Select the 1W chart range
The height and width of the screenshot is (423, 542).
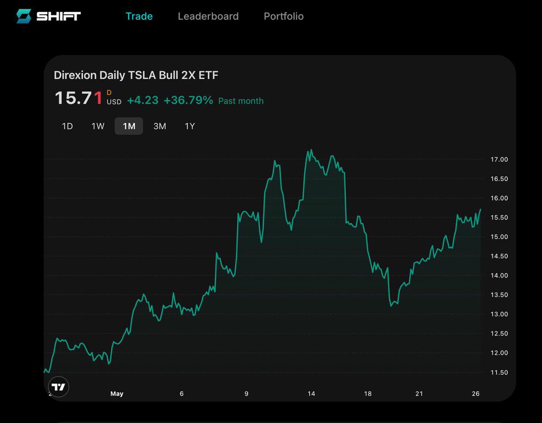pyautogui.click(x=98, y=126)
